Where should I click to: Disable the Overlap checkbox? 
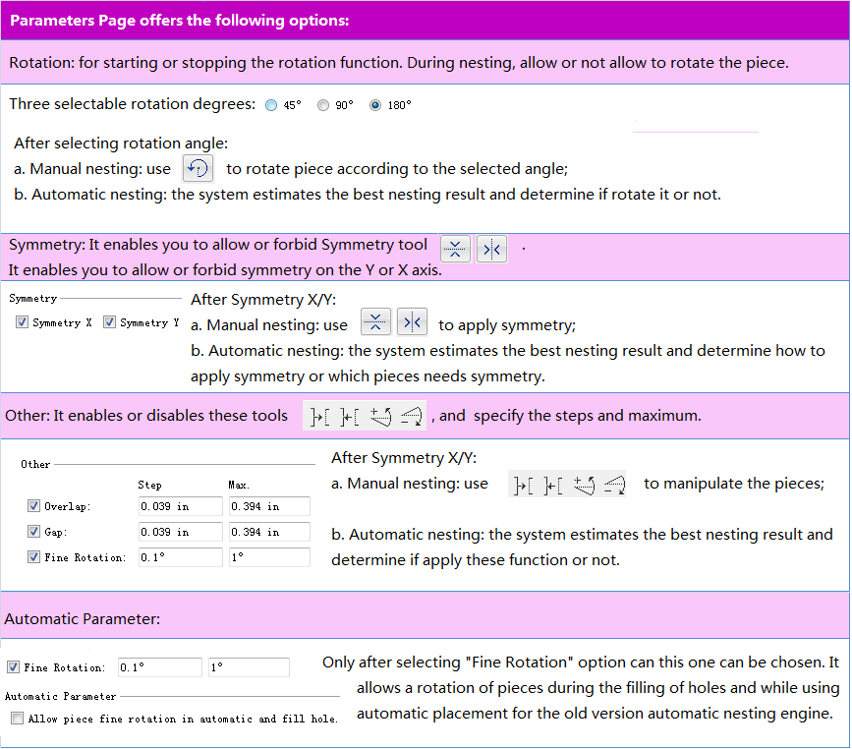(34, 506)
